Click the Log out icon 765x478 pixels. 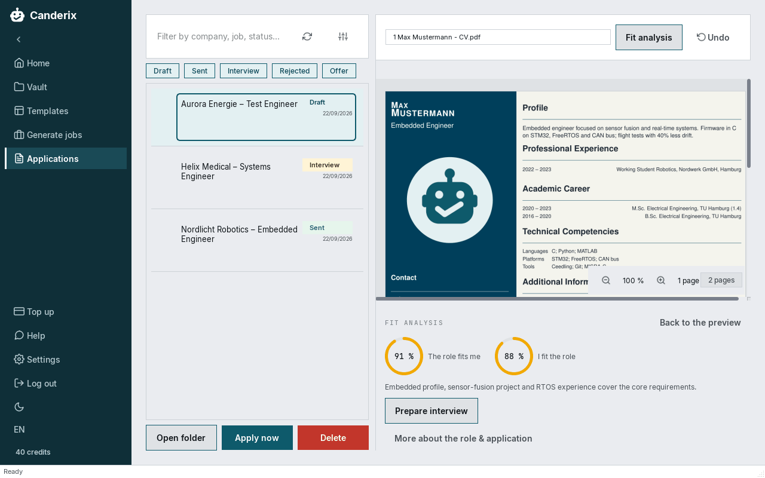point(19,384)
